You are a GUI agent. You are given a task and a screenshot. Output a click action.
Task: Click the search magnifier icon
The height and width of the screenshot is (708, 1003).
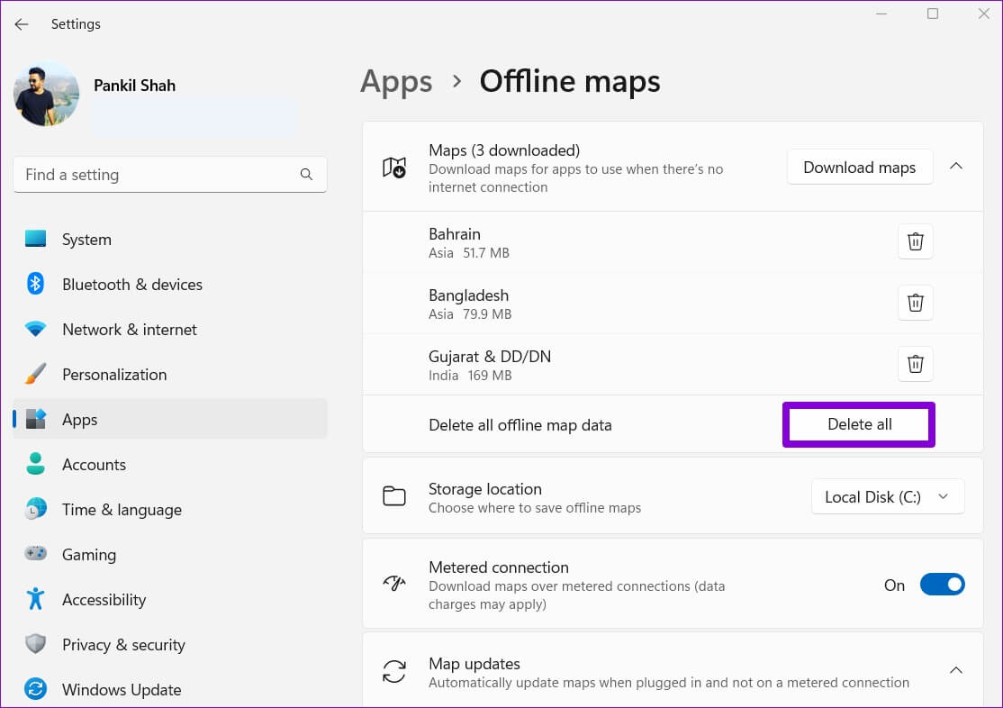click(x=306, y=175)
